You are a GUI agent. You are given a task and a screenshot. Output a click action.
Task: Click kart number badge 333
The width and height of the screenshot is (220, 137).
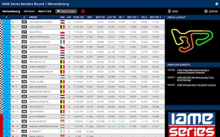pyautogui.click(x=24, y=37)
